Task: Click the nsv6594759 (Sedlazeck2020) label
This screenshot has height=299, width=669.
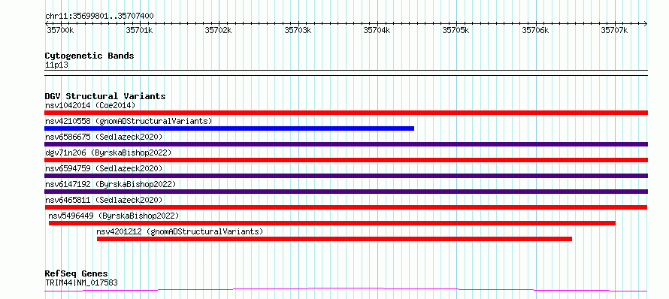Action: [x=104, y=168]
